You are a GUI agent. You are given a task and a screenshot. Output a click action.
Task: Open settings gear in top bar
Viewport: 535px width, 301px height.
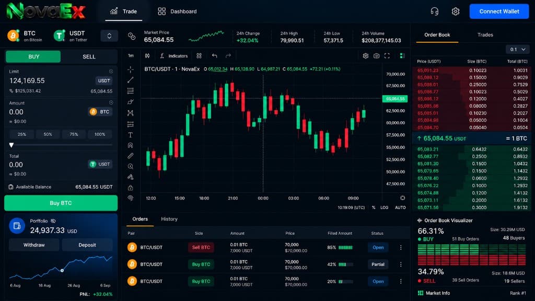pos(456,11)
